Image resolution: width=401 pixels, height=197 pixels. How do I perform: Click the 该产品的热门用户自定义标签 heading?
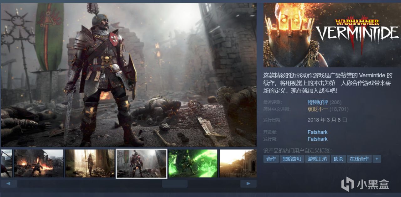(298, 151)
